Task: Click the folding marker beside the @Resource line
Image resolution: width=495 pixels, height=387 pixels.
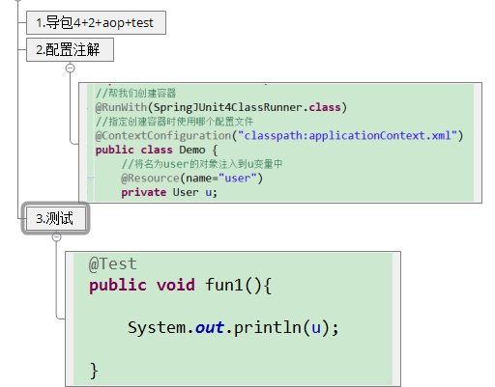Action: 91,178
